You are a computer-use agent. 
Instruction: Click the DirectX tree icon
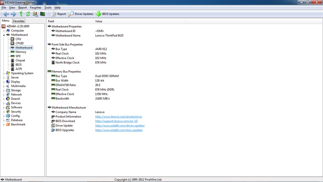coord(8,99)
